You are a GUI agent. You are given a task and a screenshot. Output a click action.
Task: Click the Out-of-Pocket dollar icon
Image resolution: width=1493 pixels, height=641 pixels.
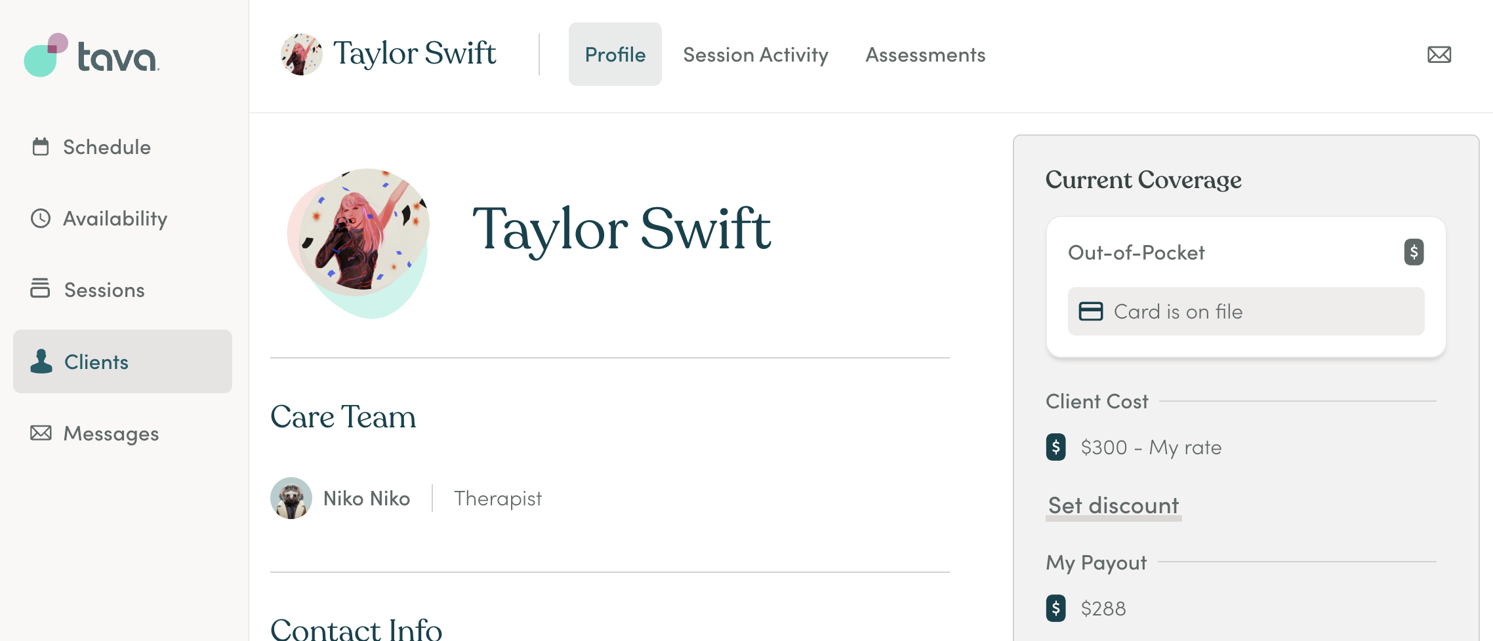point(1414,252)
